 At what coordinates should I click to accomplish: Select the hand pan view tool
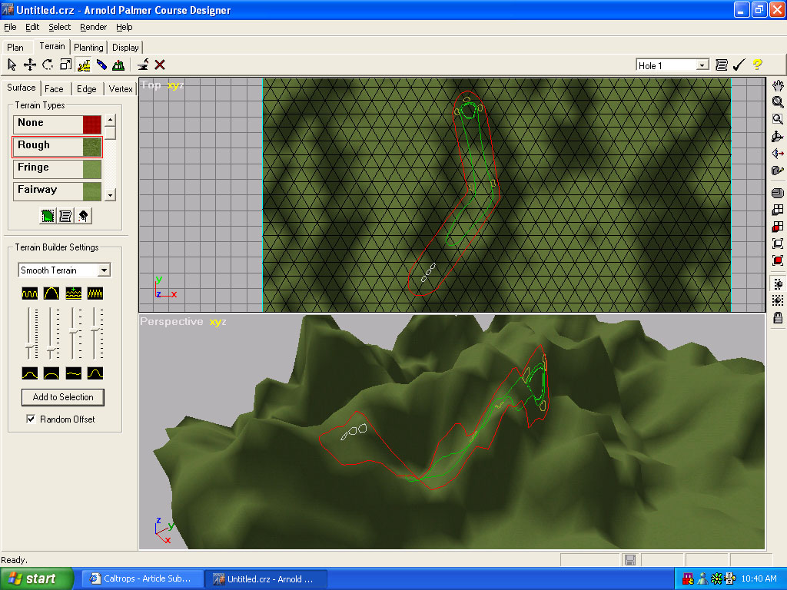(778, 85)
